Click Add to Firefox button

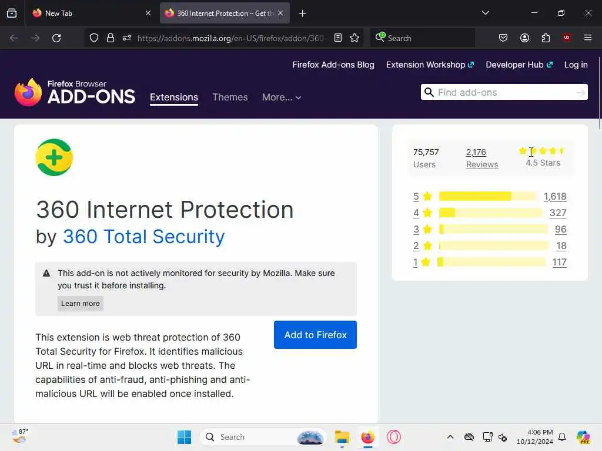pos(315,335)
